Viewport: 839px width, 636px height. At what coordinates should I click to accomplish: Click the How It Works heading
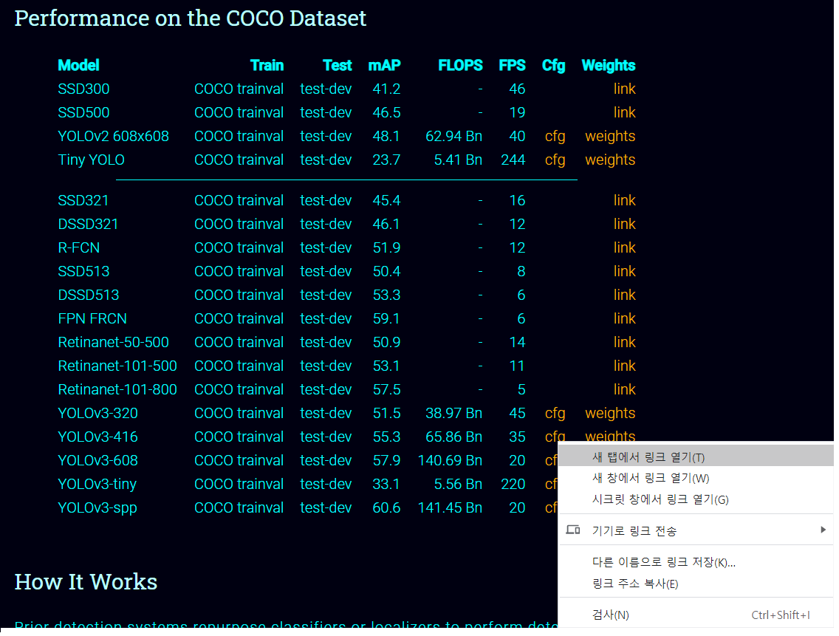point(86,583)
